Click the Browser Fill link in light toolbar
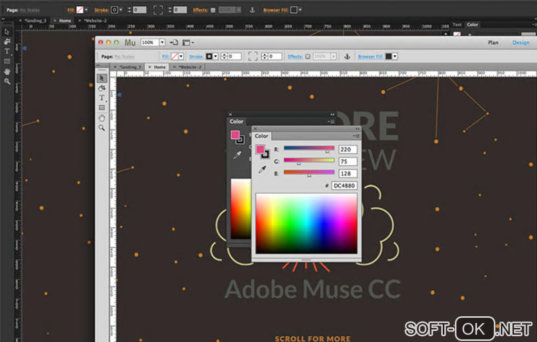The image size is (537, 342). (x=370, y=56)
